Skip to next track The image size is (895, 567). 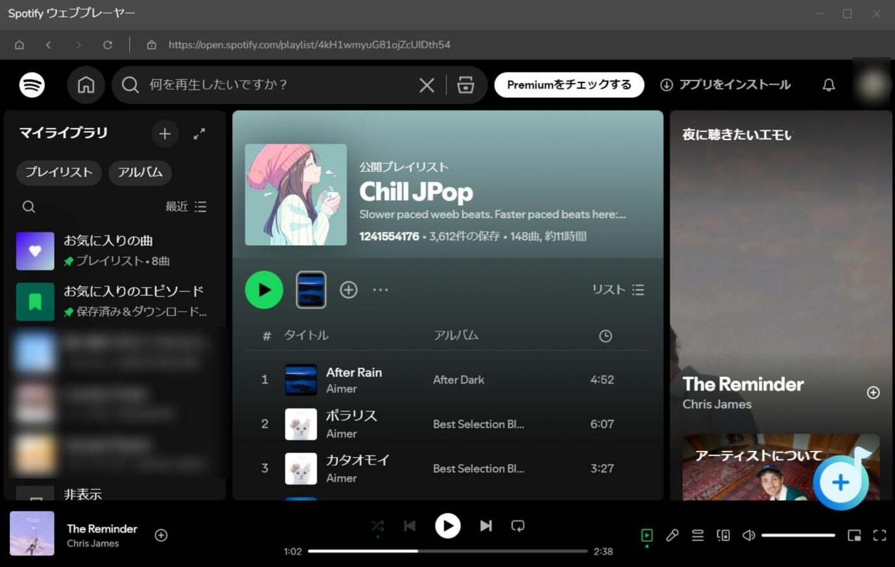tap(485, 525)
